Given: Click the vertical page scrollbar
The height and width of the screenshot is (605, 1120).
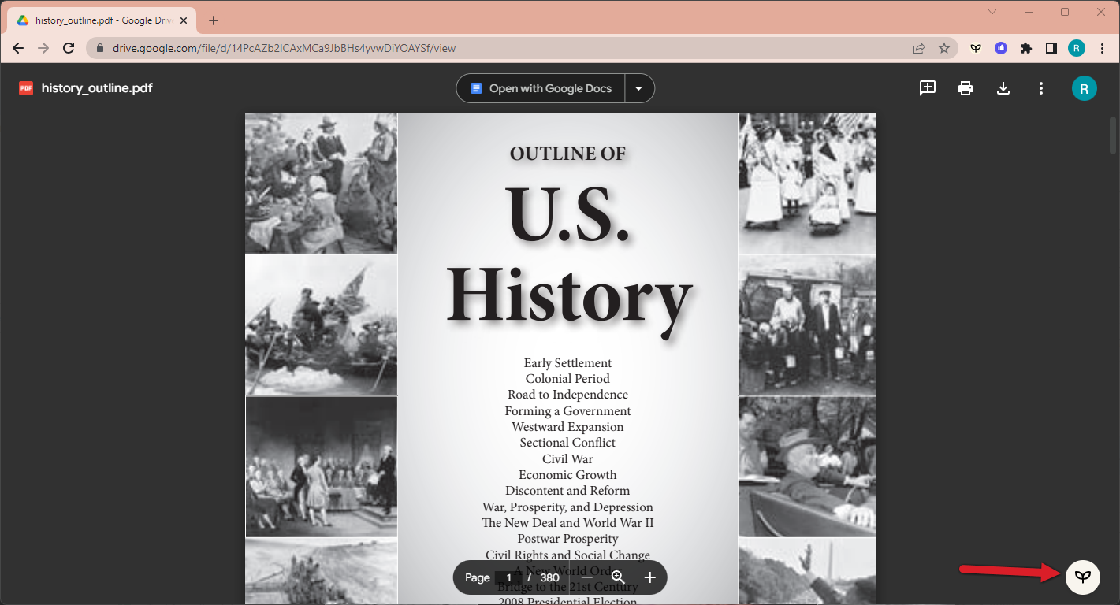Looking at the screenshot, I should [x=1114, y=135].
